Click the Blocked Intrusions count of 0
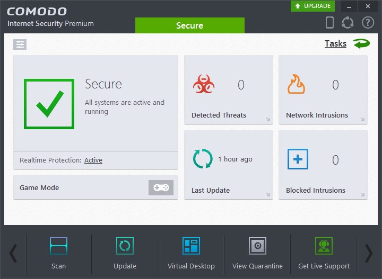382x279 pixels. pos(335,160)
